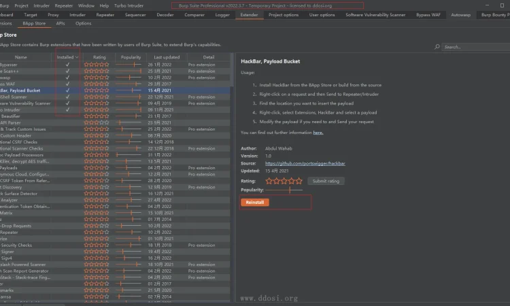The image size is (510, 306).
Task: Select the API Parser extension row
Action: 115,122
